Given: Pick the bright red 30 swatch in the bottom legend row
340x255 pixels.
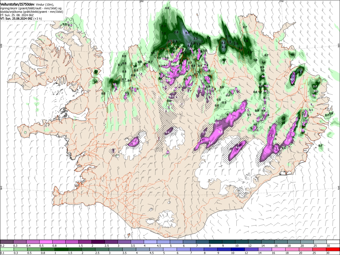Looking at the screenshot, I should pyautogui.click(x=333, y=249).
